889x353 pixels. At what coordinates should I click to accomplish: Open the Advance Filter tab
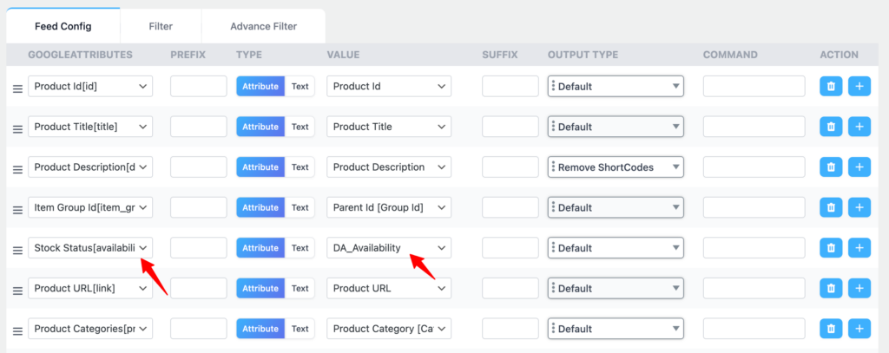click(263, 26)
